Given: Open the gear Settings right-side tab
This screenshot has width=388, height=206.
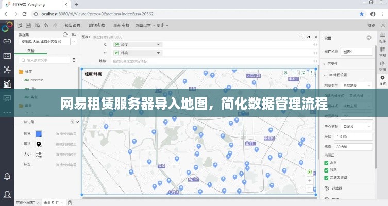Looking at the screenshot, I should [382, 80].
